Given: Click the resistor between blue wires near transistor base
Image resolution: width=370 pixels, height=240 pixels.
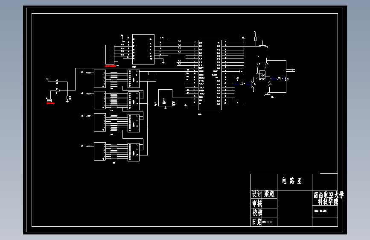Looking at the screenshot, I should pos(242,83).
